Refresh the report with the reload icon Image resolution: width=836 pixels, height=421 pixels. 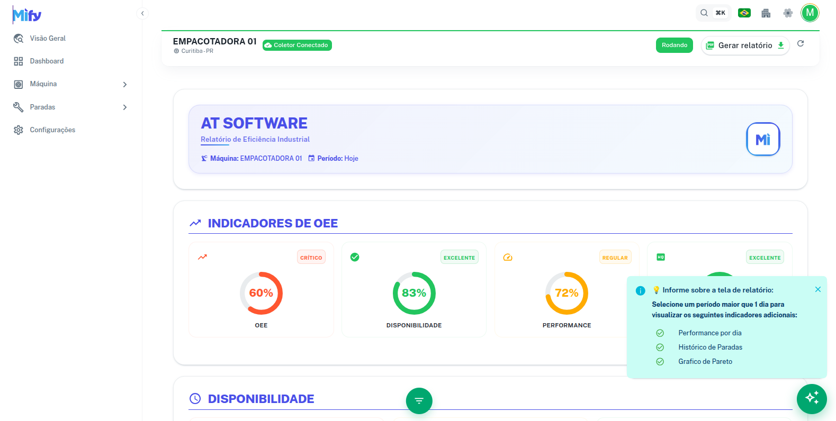click(801, 44)
